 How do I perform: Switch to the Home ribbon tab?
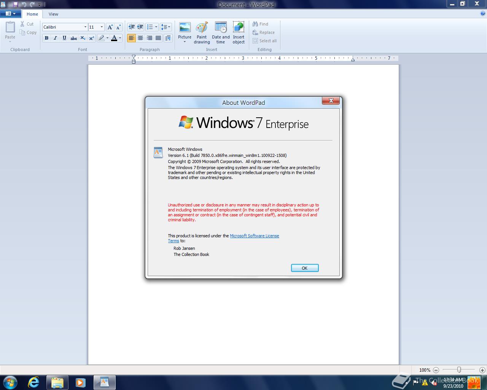pyautogui.click(x=32, y=14)
